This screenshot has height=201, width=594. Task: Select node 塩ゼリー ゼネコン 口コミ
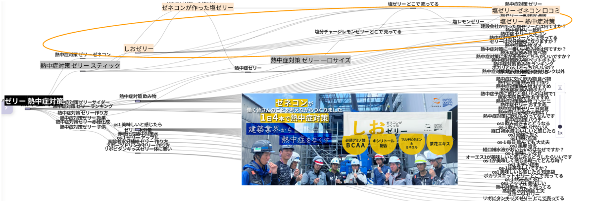(x=526, y=10)
